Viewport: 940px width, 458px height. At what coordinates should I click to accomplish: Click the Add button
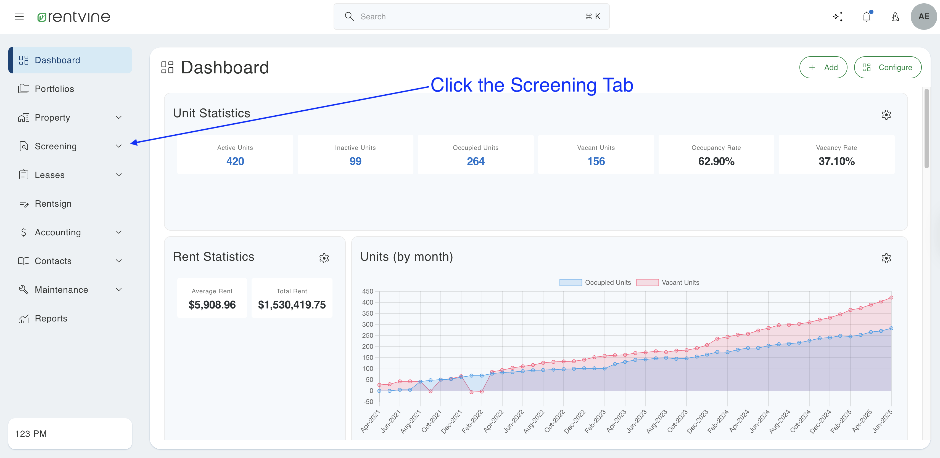(823, 68)
